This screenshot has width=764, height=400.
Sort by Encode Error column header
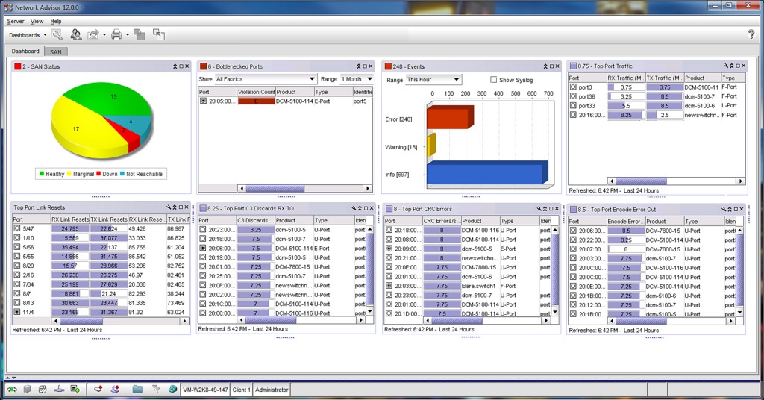coord(626,221)
